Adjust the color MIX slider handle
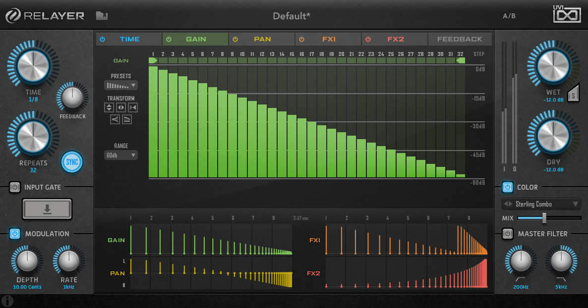 pyautogui.click(x=544, y=218)
